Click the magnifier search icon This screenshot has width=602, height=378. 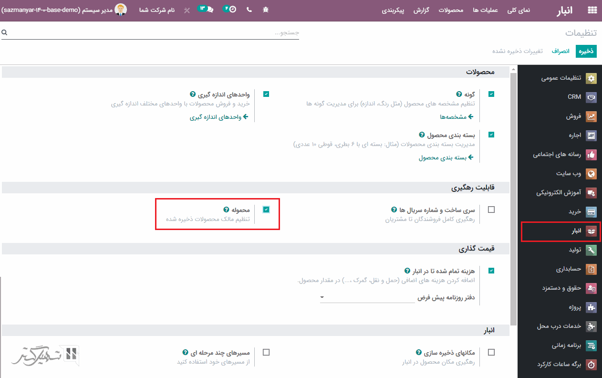[4, 32]
